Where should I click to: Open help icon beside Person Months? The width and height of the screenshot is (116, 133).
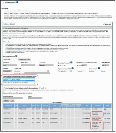pos(99,68)
